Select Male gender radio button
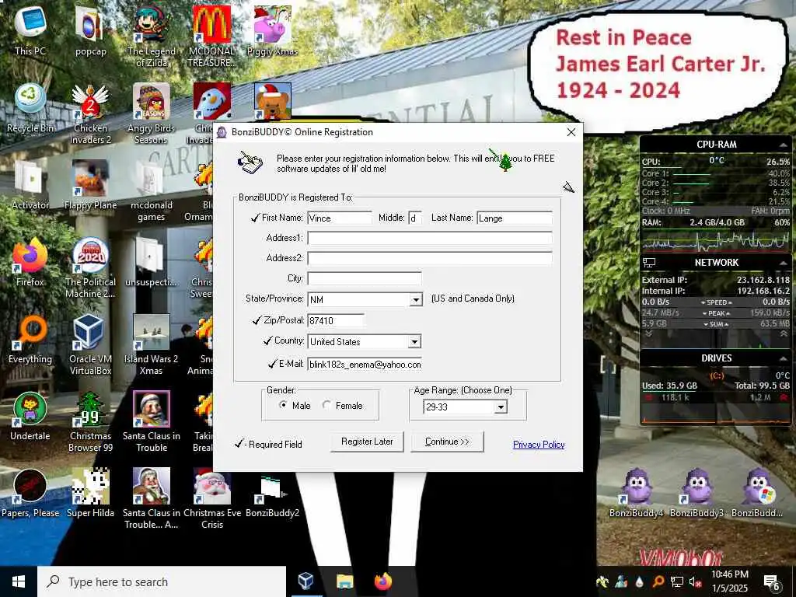796x597 pixels. (283, 405)
